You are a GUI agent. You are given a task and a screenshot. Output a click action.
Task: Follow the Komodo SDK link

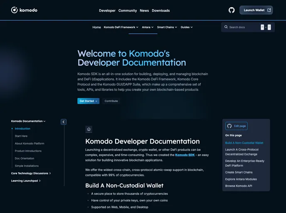coord(185,155)
